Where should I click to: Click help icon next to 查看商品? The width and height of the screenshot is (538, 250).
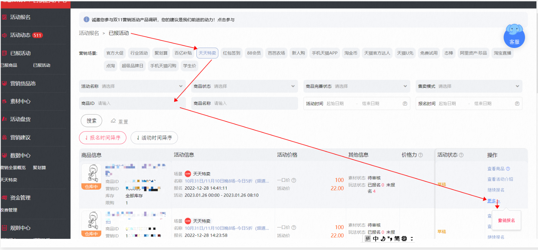(x=508, y=169)
